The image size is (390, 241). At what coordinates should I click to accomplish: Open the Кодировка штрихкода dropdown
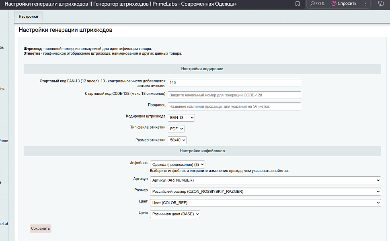[x=181, y=118]
